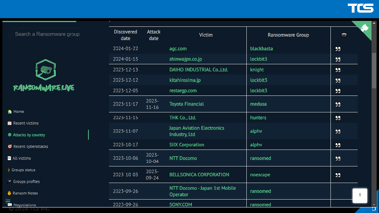Click eyes icon for NTT Docomo row

pos(338,159)
